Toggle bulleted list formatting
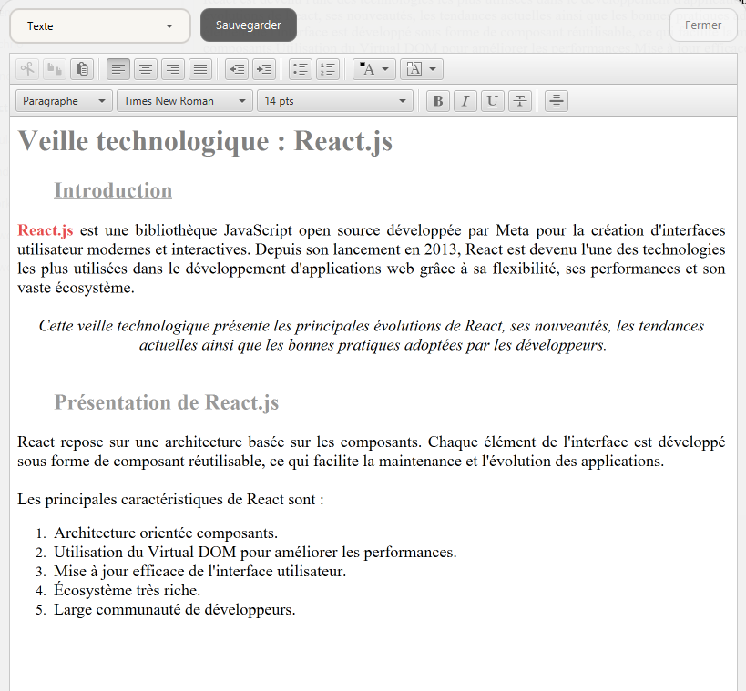Screen dimensions: 746x691 coord(301,69)
